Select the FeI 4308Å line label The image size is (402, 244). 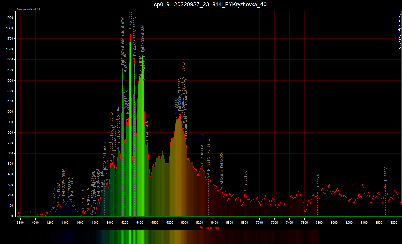tap(59, 191)
